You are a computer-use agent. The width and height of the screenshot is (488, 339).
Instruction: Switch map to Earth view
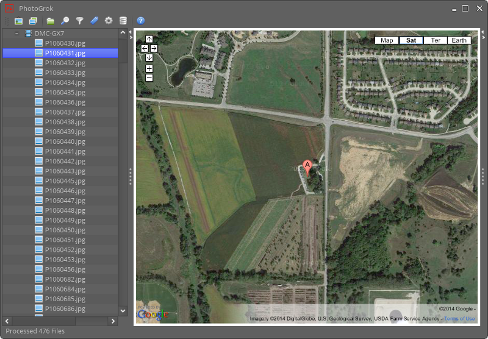pos(459,40)
